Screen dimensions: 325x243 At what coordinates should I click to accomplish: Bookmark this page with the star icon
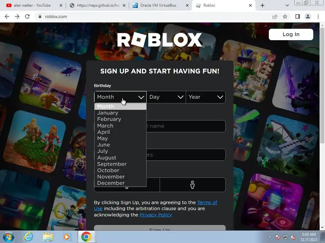285,16
